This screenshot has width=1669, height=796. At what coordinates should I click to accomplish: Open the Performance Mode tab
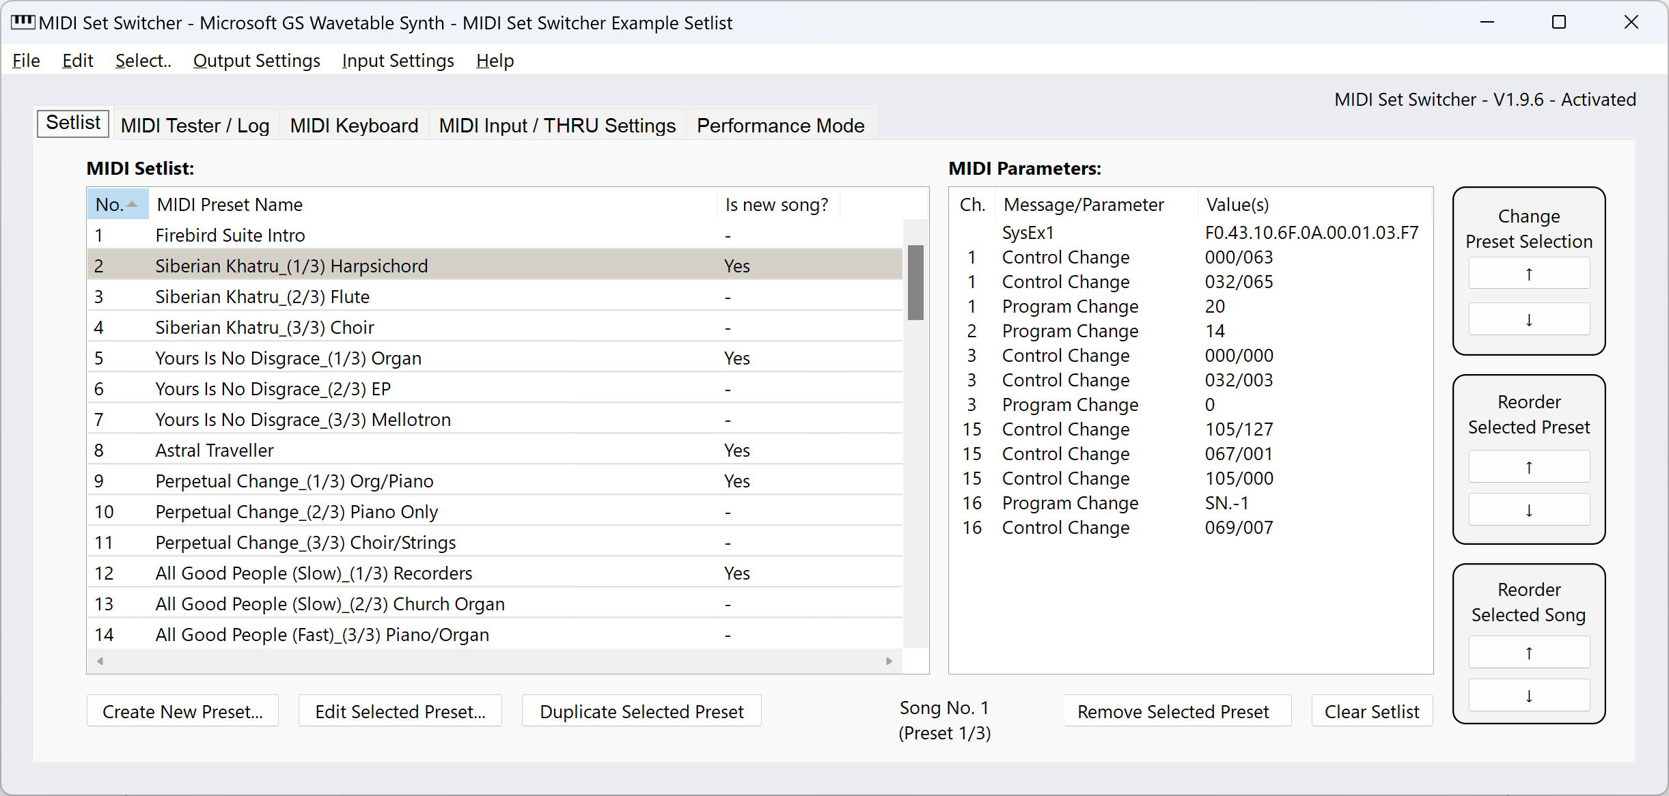780,126
